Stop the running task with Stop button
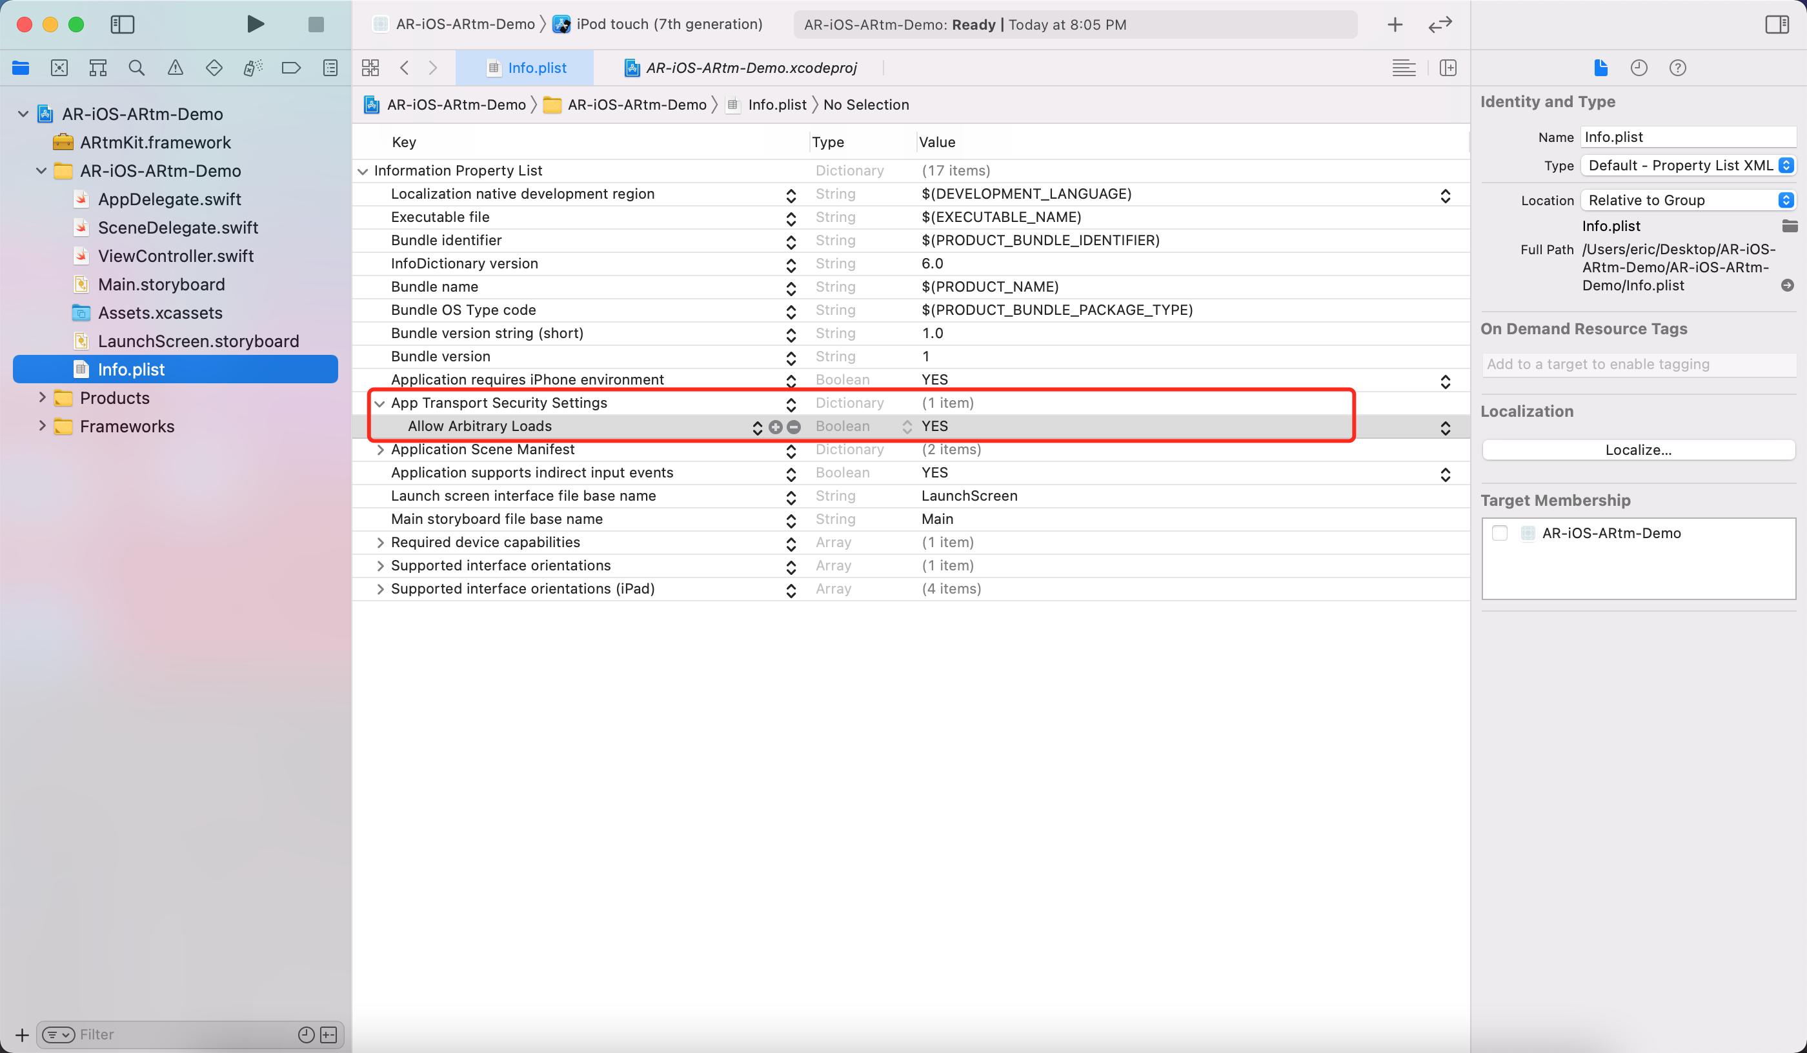The height and width of the screenshot is (1053, 1807). [316, 25]
